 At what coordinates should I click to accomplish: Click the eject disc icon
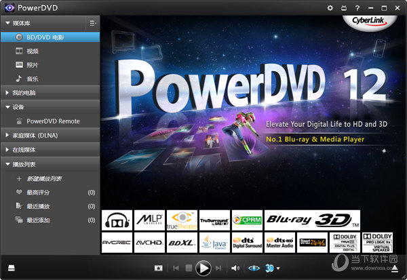coord(394,268)
